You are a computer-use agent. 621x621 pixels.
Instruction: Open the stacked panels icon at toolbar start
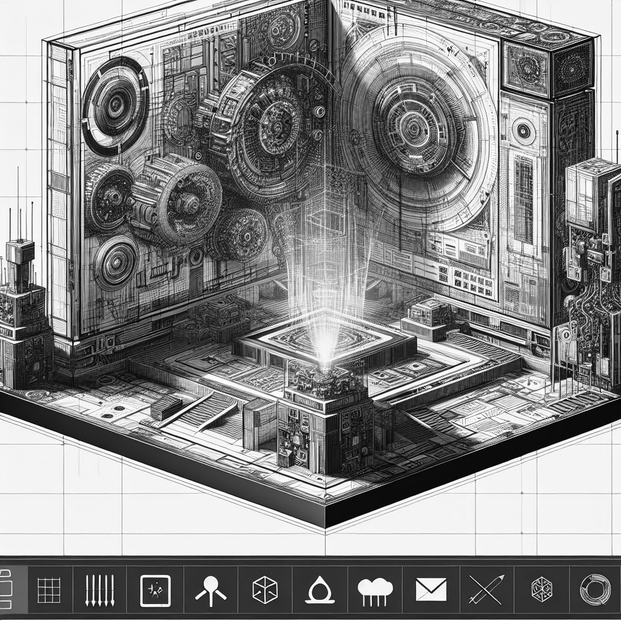tap(5, 589)
